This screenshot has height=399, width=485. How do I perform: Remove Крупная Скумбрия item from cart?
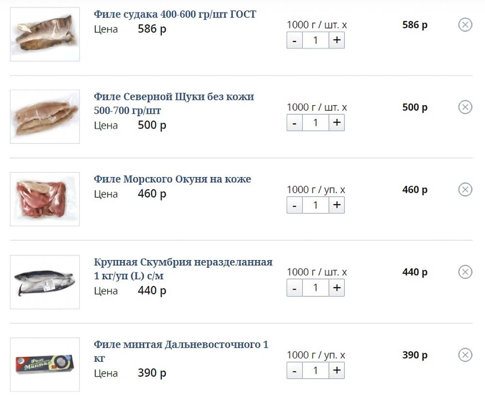tap(465, 272)
